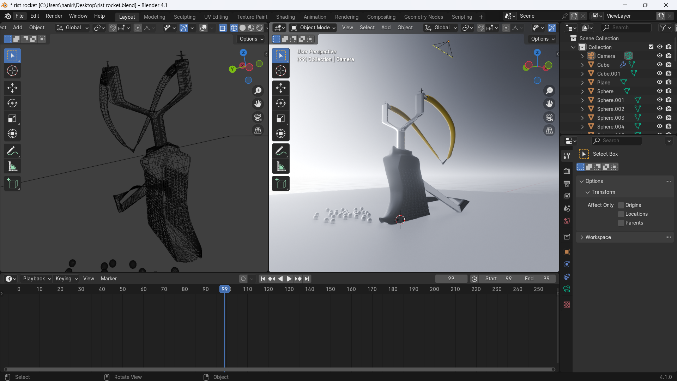Open the Select menu in right viewport

click(x=367, y=28)
